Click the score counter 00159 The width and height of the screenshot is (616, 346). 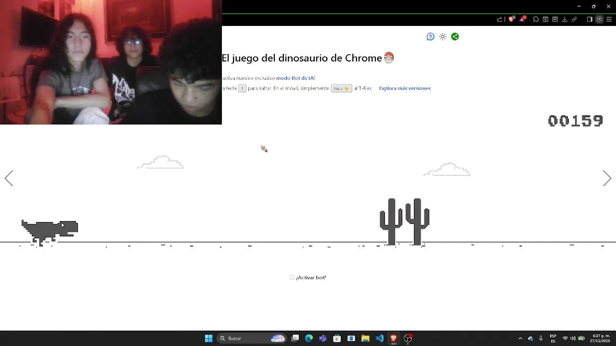point(575,121)
